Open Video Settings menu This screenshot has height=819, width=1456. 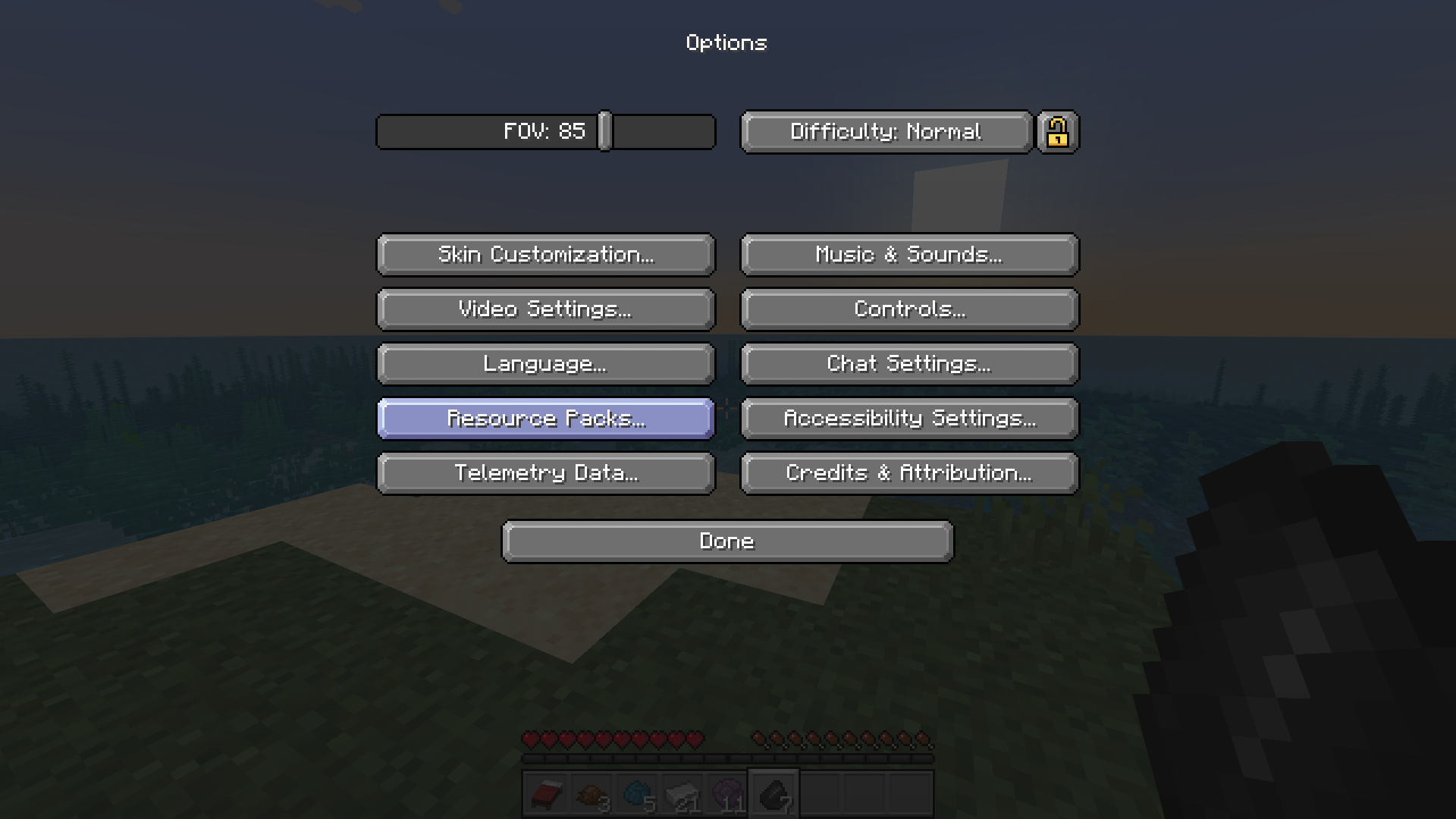(x=545, y=309)
